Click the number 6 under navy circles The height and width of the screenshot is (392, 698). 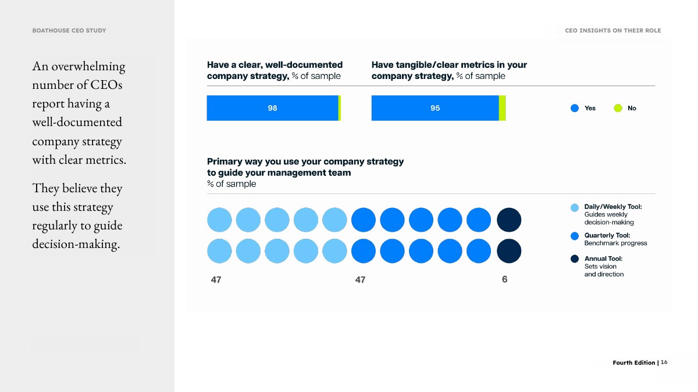pos(504,280)
